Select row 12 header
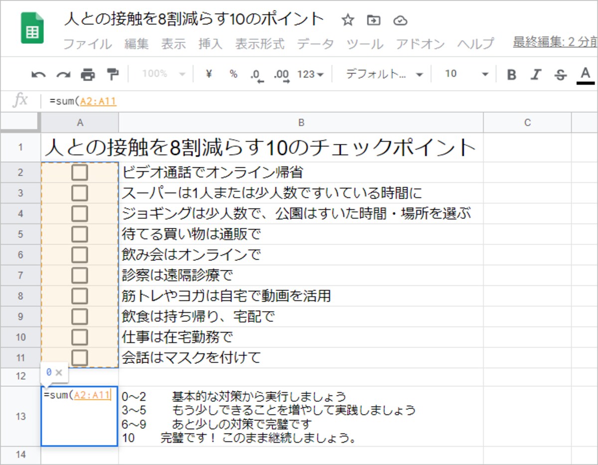The width and height of the screenshot is (598, 465). click(20, 376)
